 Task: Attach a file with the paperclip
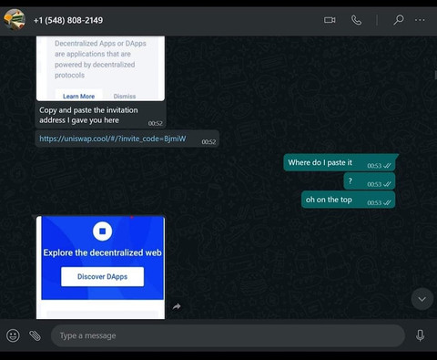point(35,335)
